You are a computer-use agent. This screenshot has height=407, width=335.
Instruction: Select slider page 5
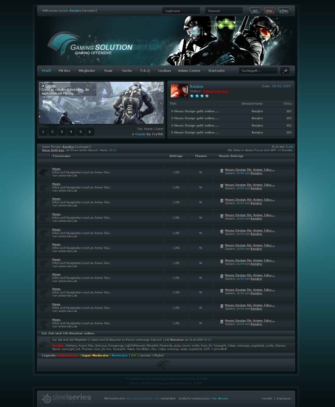81,132
